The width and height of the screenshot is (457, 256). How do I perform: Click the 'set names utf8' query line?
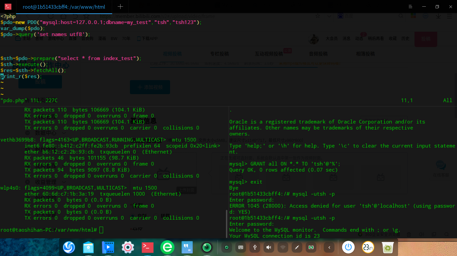[x=45, y=34]
